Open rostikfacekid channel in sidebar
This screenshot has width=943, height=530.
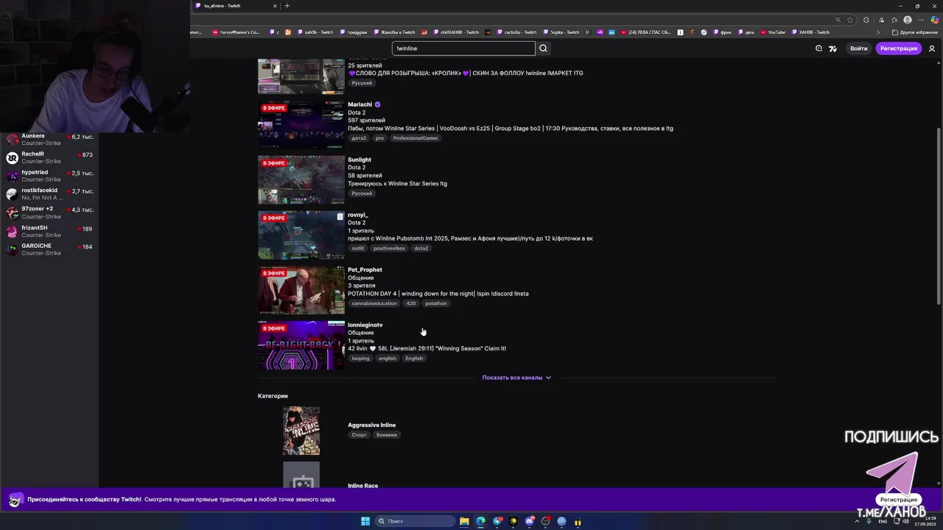click(49, 194)
